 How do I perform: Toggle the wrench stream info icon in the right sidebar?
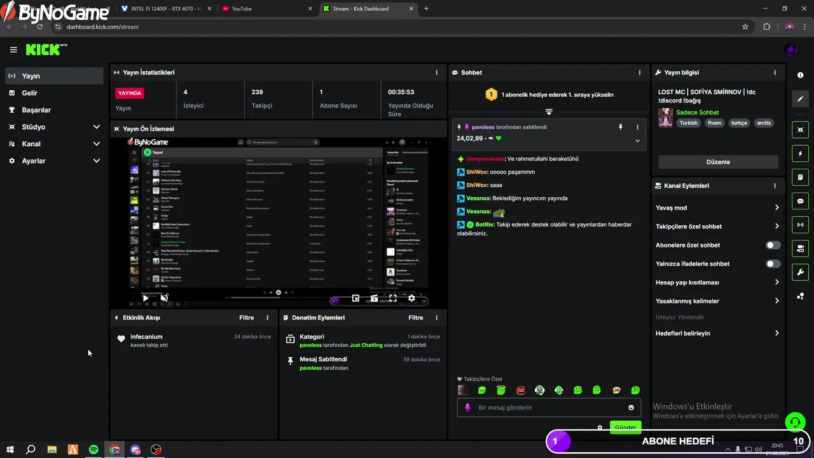800,272
